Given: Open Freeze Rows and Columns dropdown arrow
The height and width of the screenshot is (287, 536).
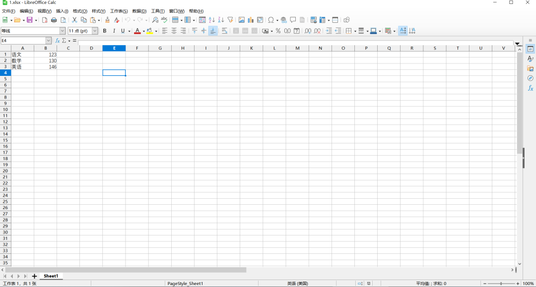Looking at the screenshot, I should coord(329,20).
